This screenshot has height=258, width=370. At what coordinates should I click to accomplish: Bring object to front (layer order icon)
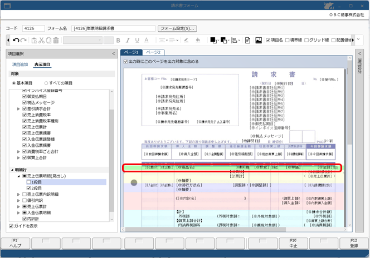[215, 40]
